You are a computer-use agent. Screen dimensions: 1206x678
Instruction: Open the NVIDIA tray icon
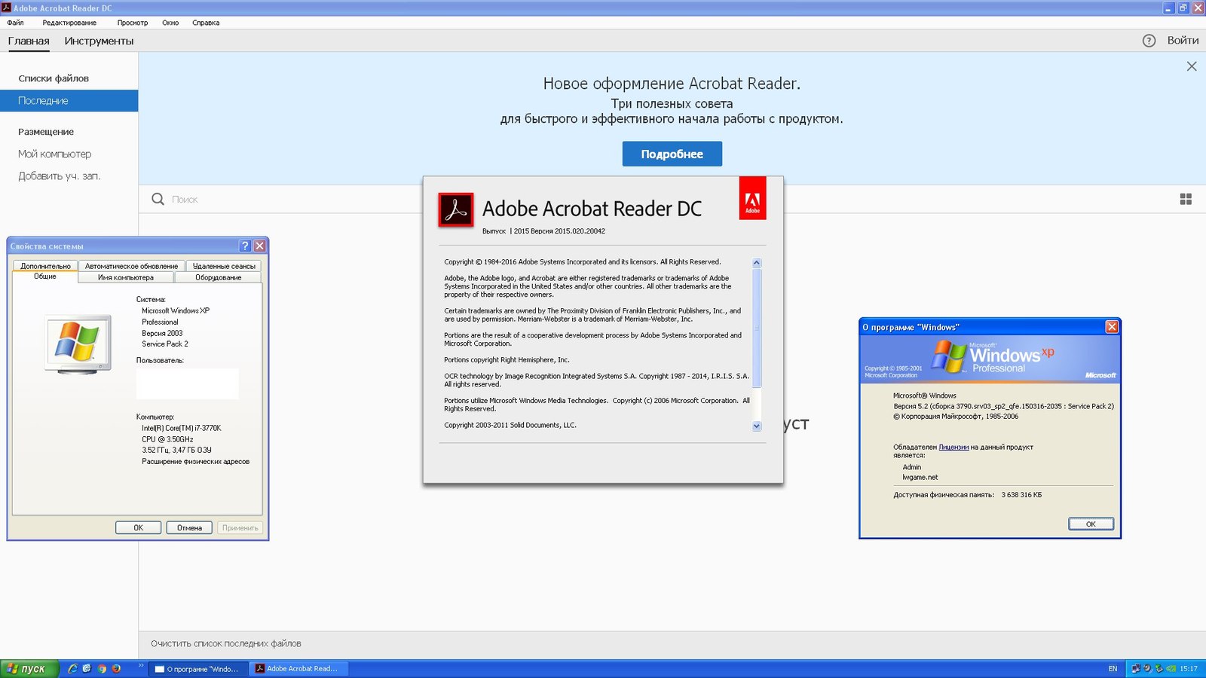(1171, 668)
